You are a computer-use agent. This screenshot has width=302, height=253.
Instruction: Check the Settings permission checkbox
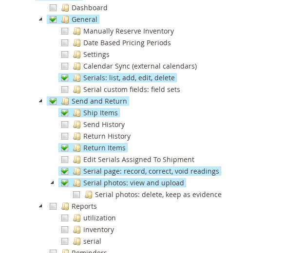[x=65, y=54]
